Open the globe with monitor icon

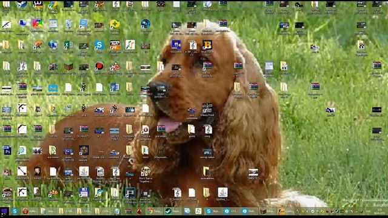[53, 45]
